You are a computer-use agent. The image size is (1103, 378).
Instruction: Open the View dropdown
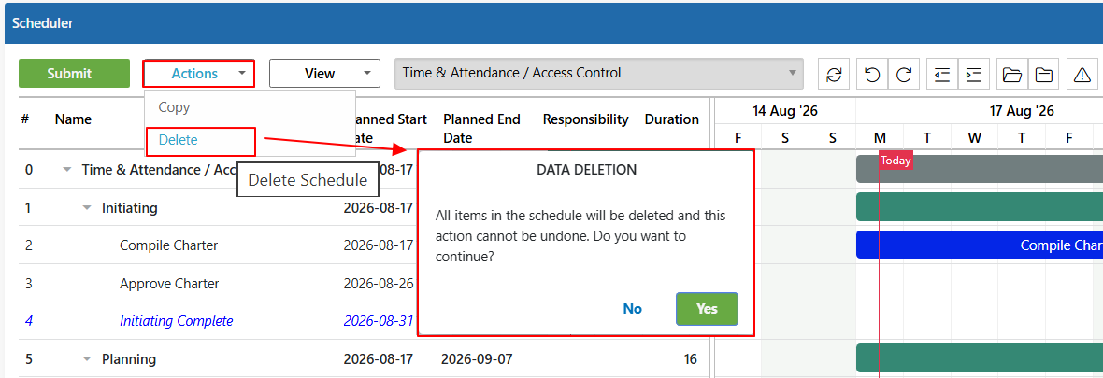[325, 73]
